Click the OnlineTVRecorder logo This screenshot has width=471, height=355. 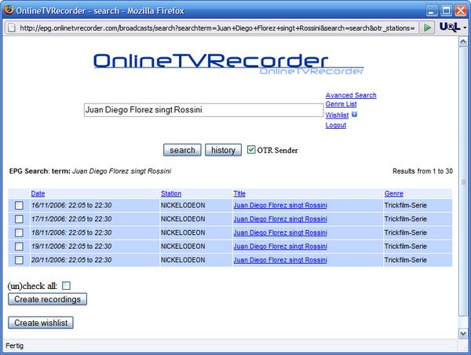pos(228,64)
